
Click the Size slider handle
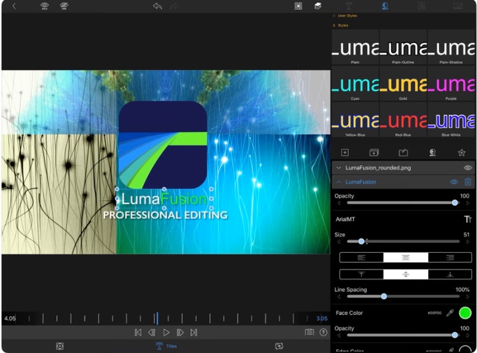(361, 241)
